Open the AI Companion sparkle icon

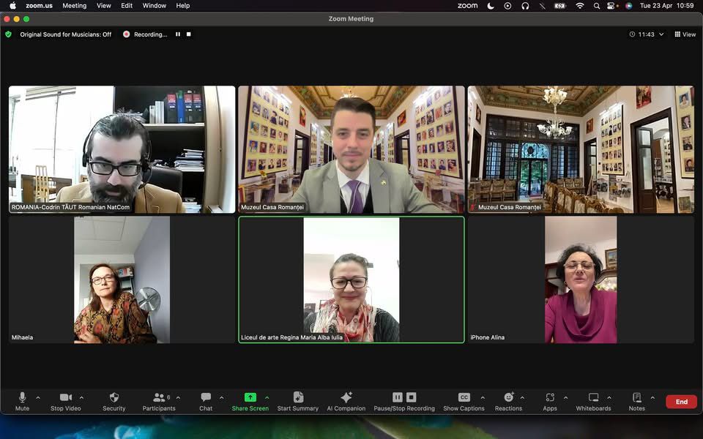346,397
